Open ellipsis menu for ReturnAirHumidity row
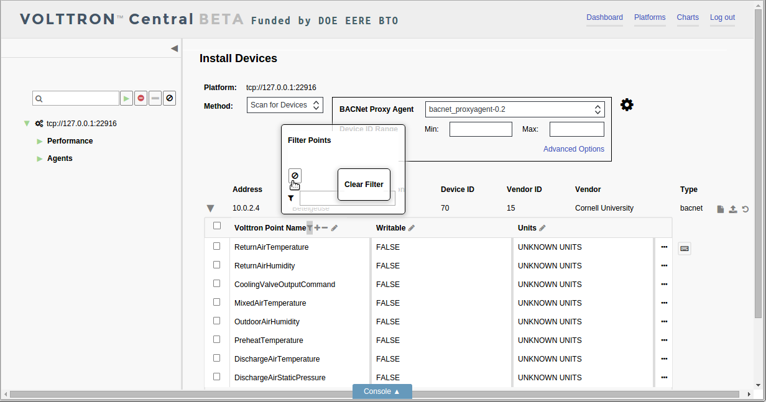The height and width of the screenshot is (402, 766). [664, 266]
